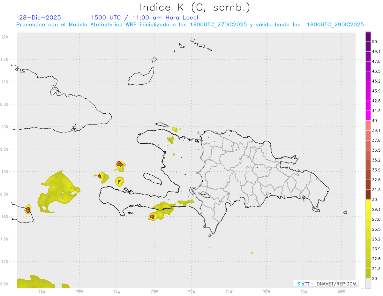Viewport: 383px width, 296px height.
Task: Click the "35.2" value on the color scale
Action: pyautogui.click(x=376, y=160)
